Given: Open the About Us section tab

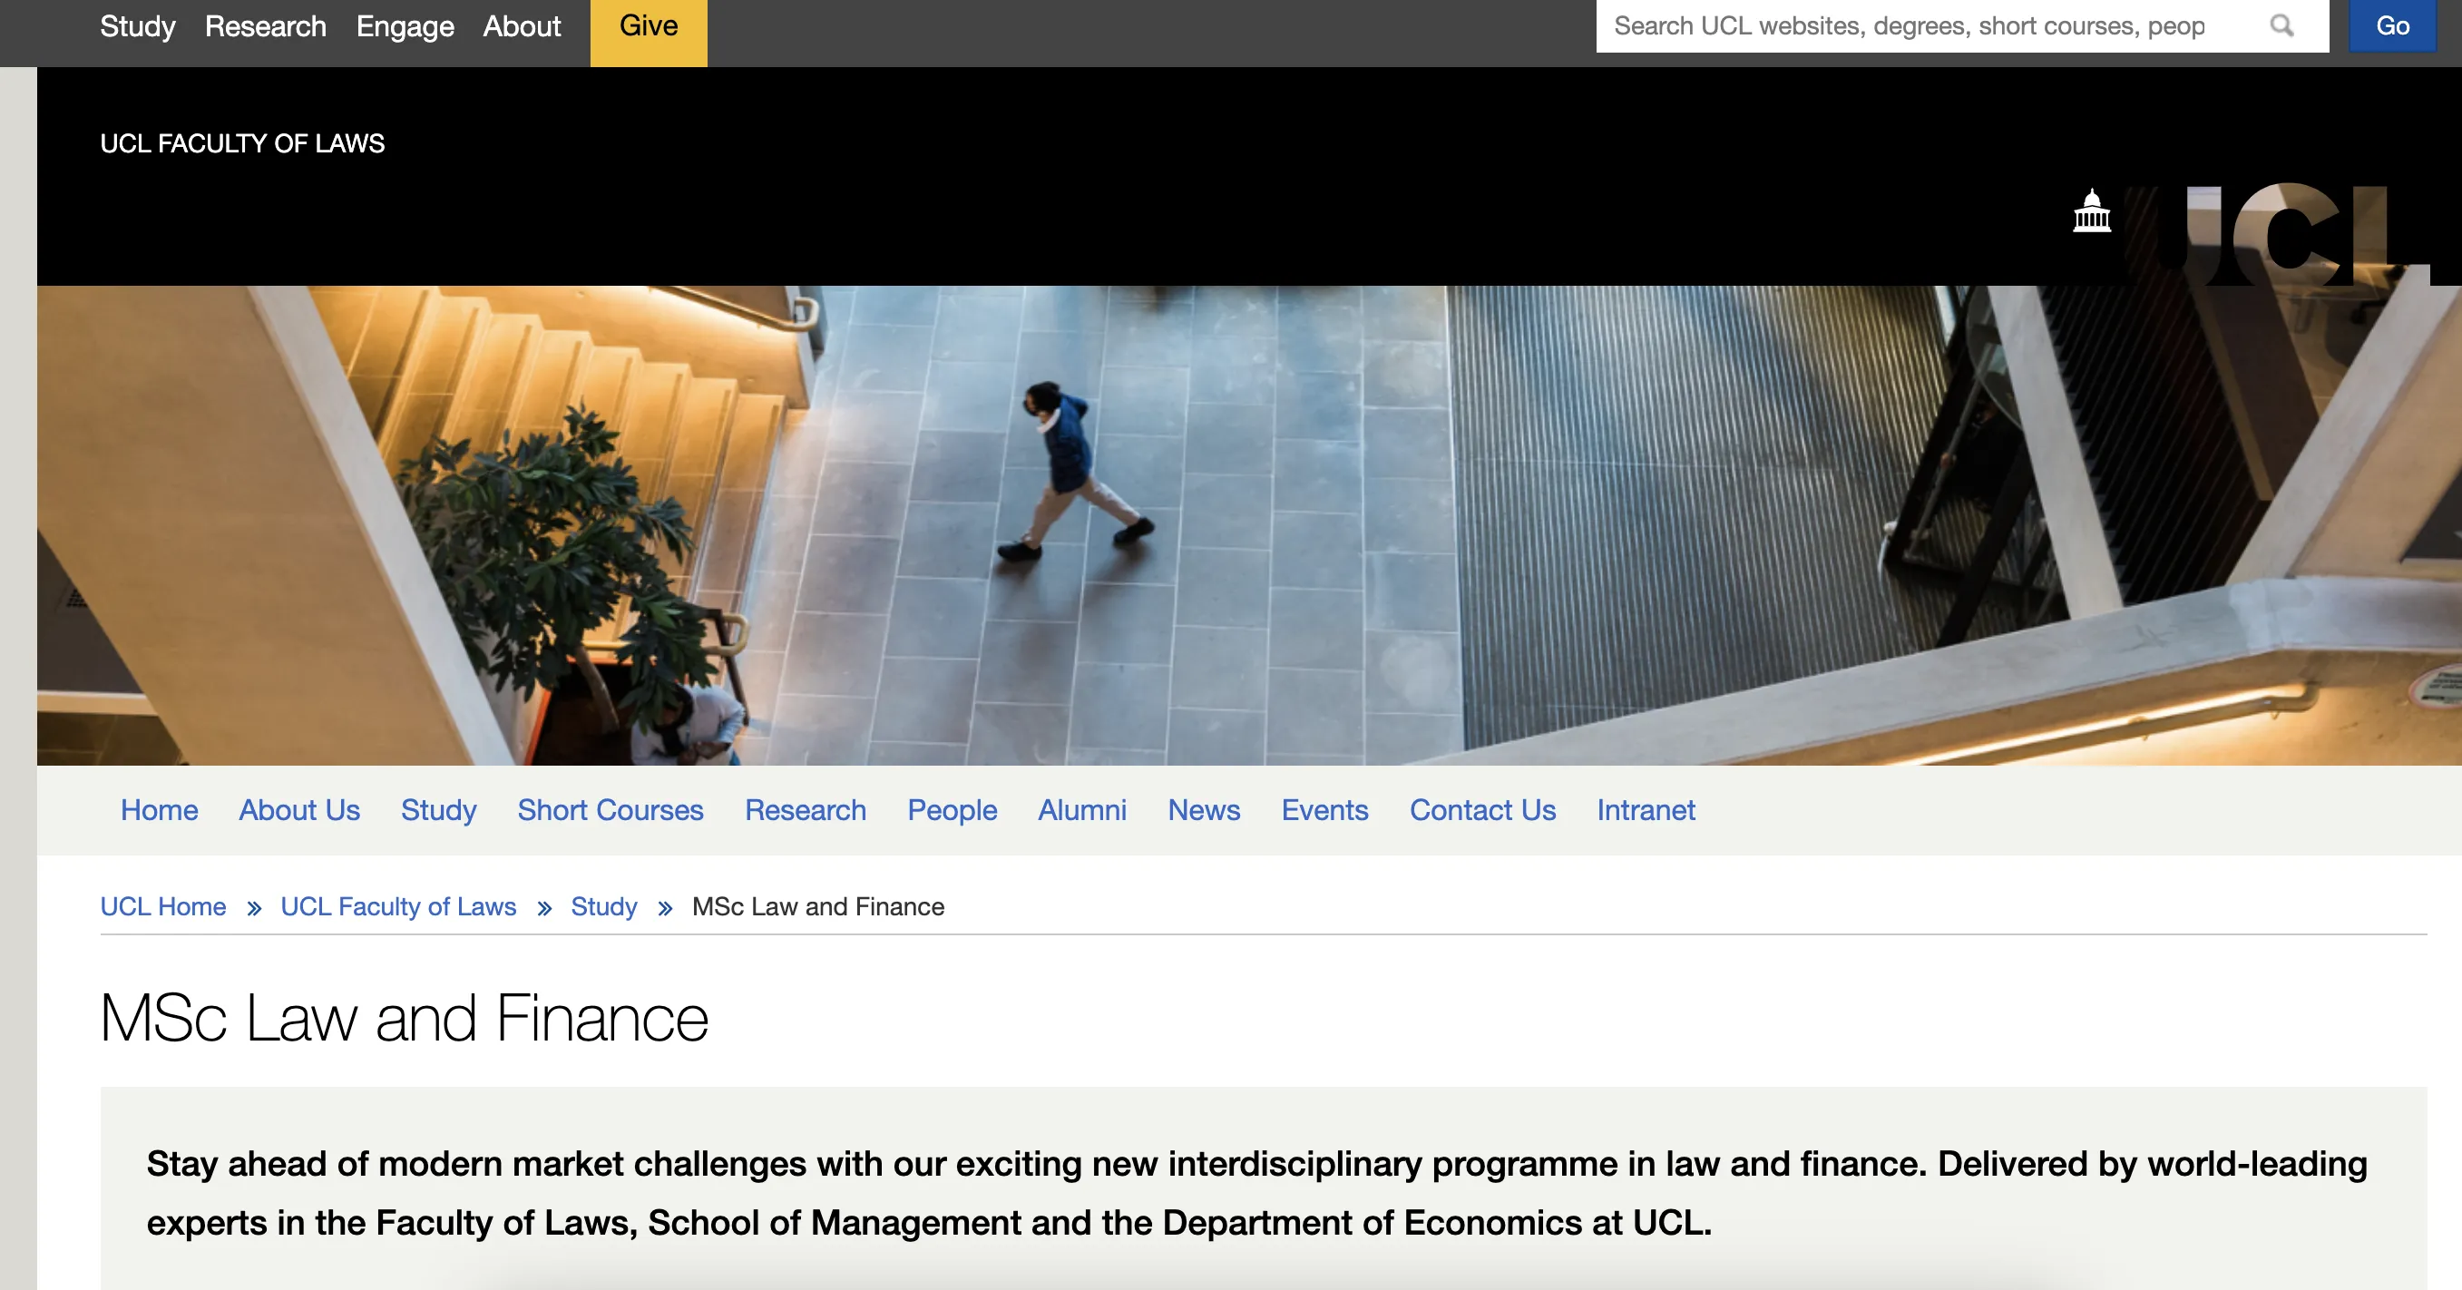Looking at the screenshot, I should 299,810.
